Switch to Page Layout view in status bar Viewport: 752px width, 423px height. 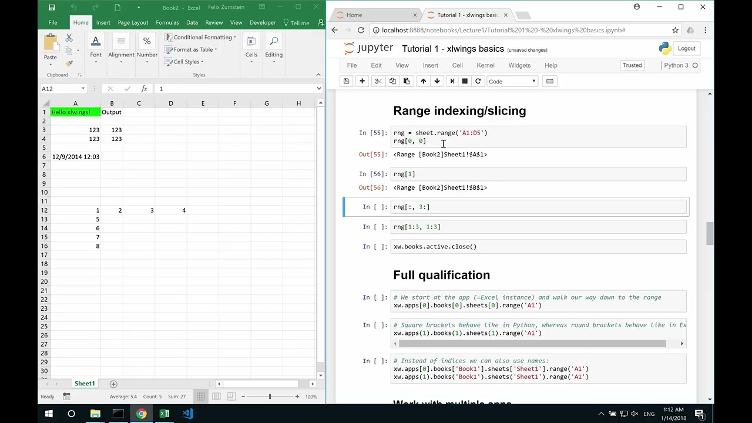[216, 397]
